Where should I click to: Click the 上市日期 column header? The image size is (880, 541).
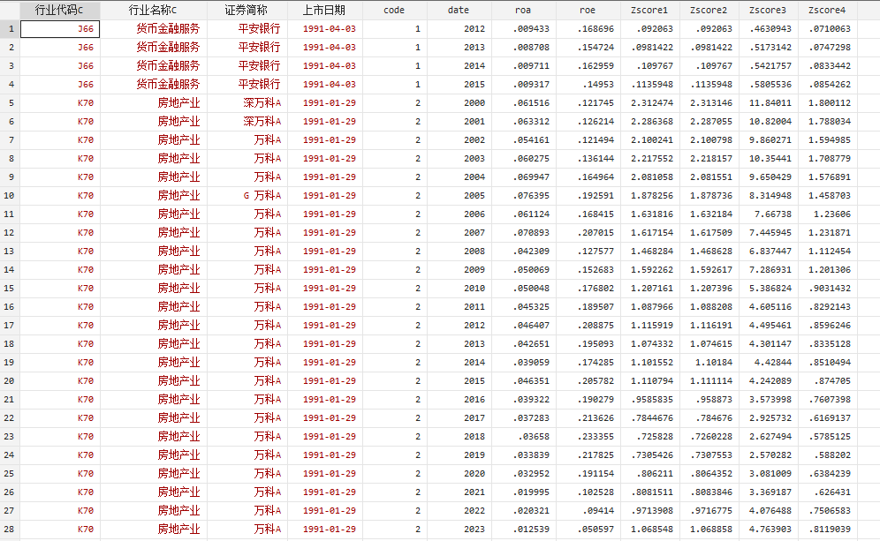coord(324,11)
